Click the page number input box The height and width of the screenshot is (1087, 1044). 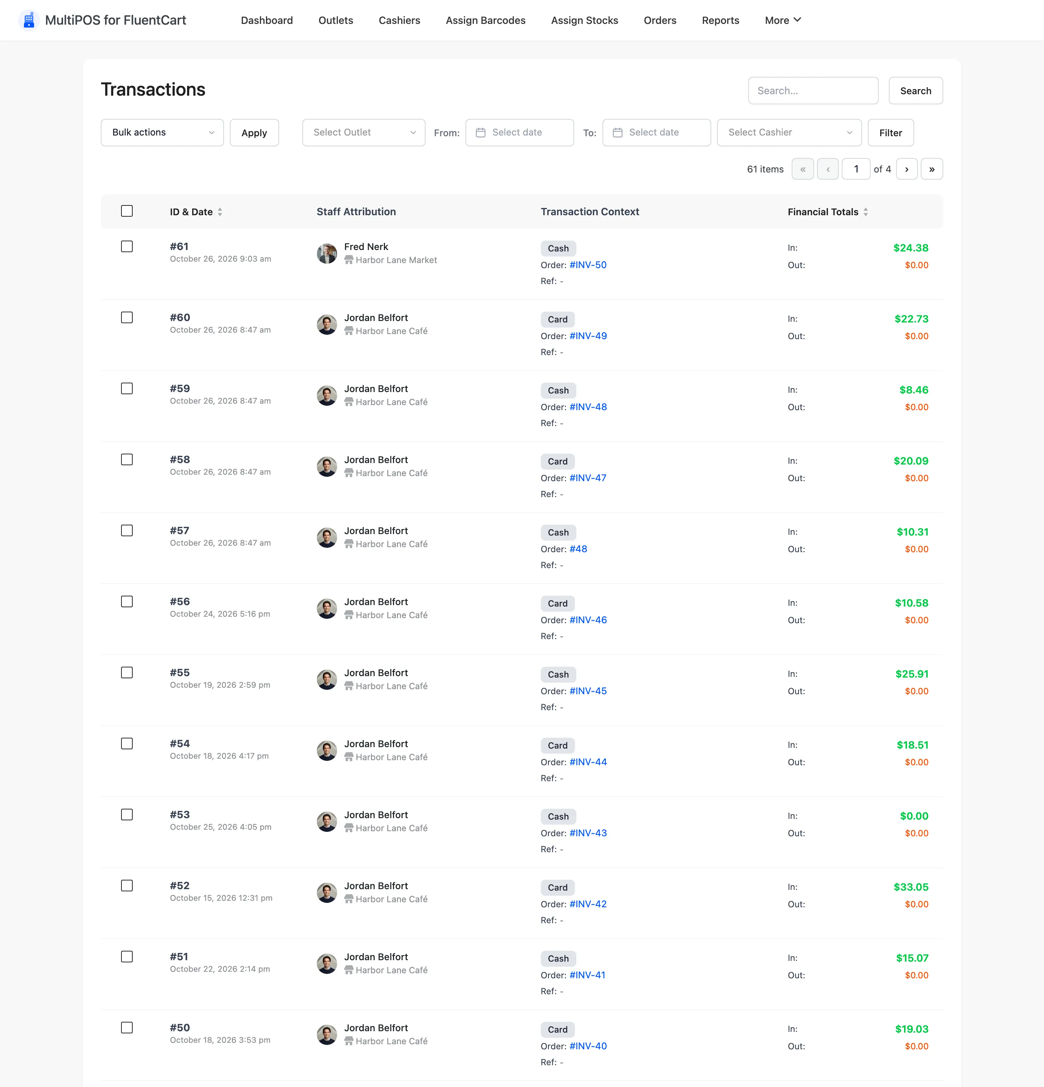click(856, 168)
